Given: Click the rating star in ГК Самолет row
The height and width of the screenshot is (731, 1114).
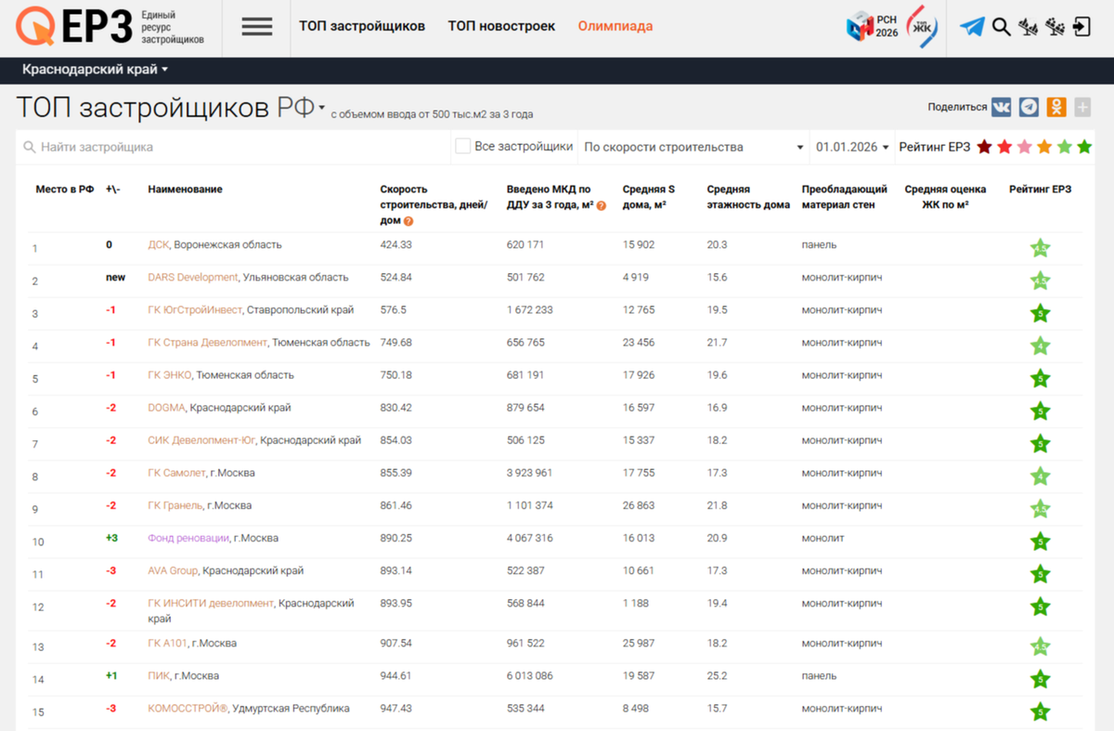Looking at the screenshot, I should tap(1040, 476).
